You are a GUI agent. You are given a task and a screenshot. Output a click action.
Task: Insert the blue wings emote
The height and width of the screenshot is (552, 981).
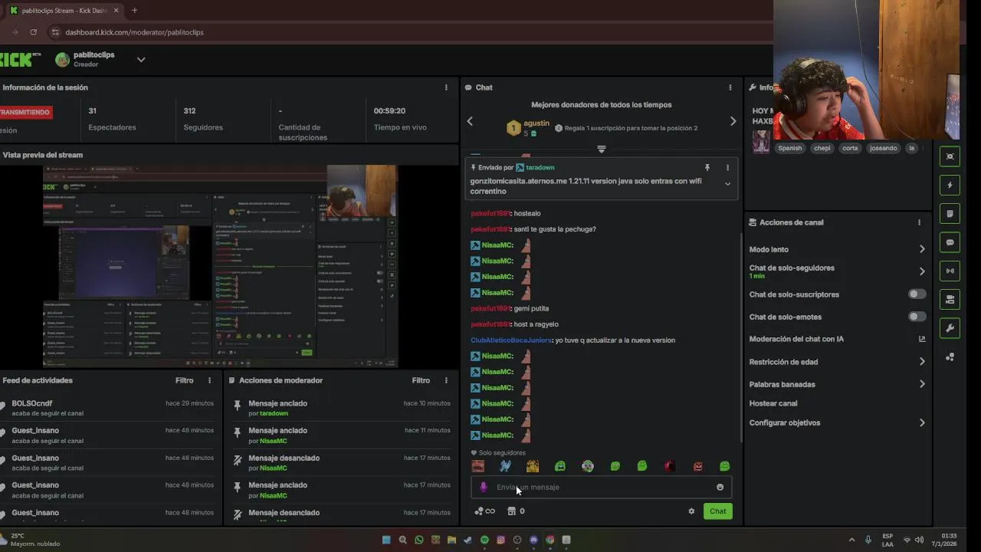[505, 466]
